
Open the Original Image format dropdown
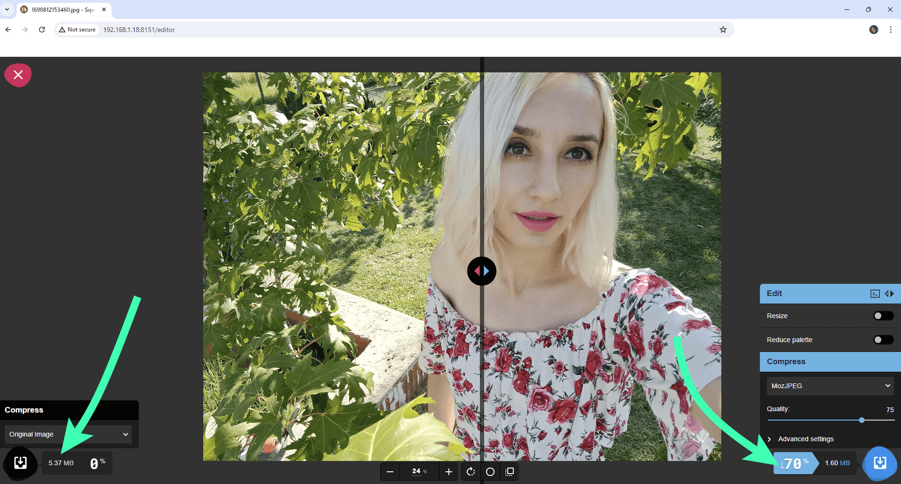tap(68, 434)
